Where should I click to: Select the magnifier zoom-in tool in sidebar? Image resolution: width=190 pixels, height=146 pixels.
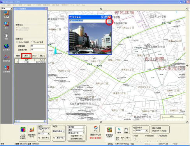[6, 14]
